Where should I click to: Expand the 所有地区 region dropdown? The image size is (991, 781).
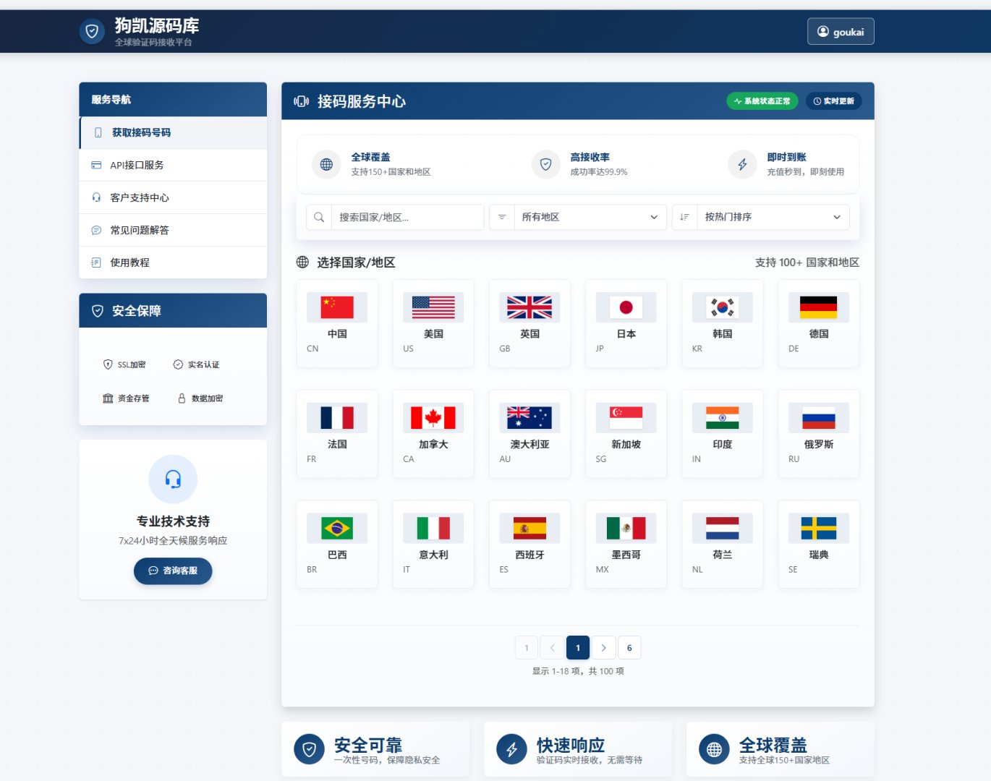tap(590, 217)
